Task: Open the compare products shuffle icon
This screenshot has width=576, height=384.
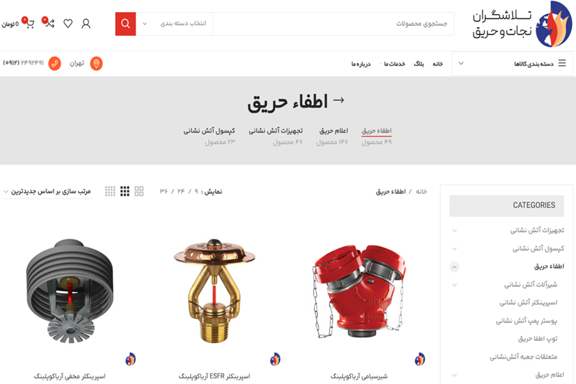Action: click(x=49, y=23)
